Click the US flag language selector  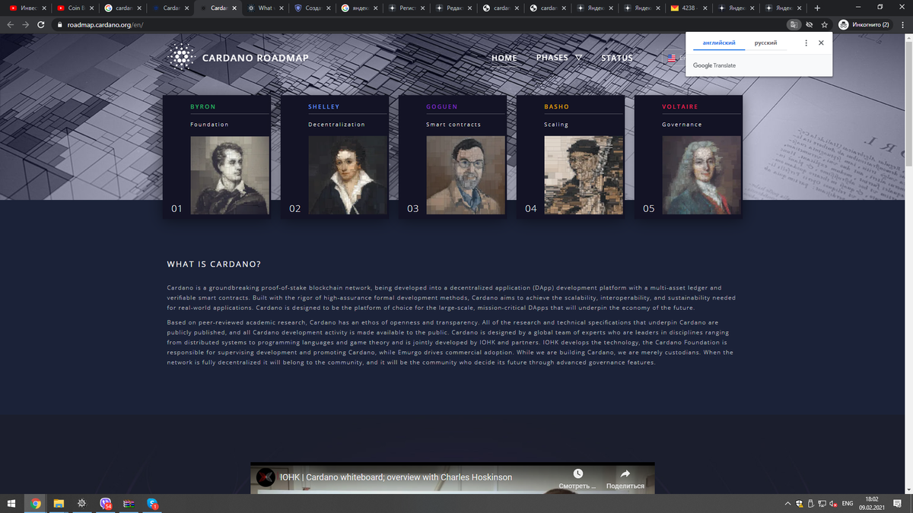point(671,58)
